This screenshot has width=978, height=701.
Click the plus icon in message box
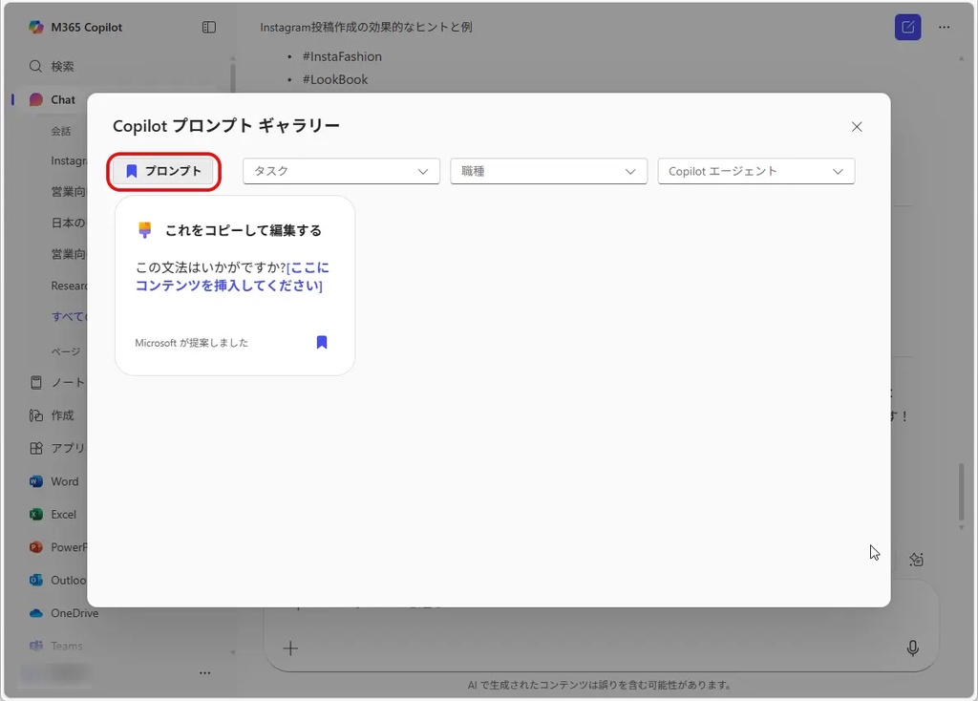(x=290, y=648)
